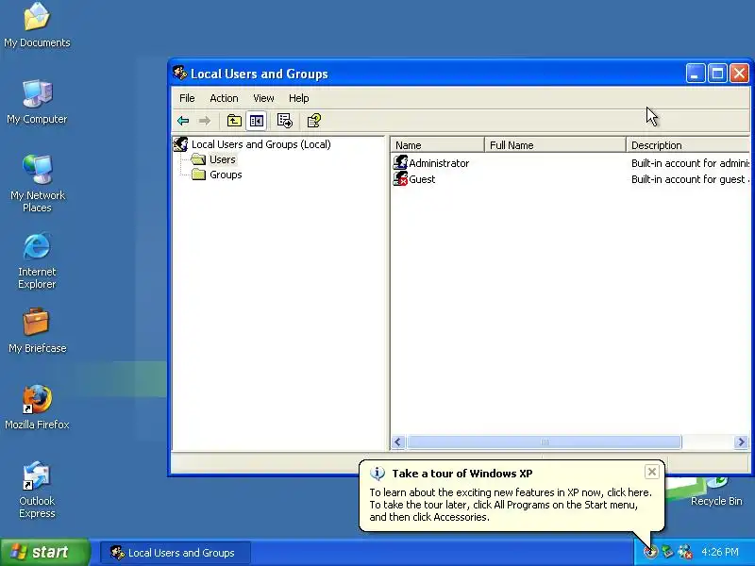
Task: Open the Action menu
Action: 224,98
